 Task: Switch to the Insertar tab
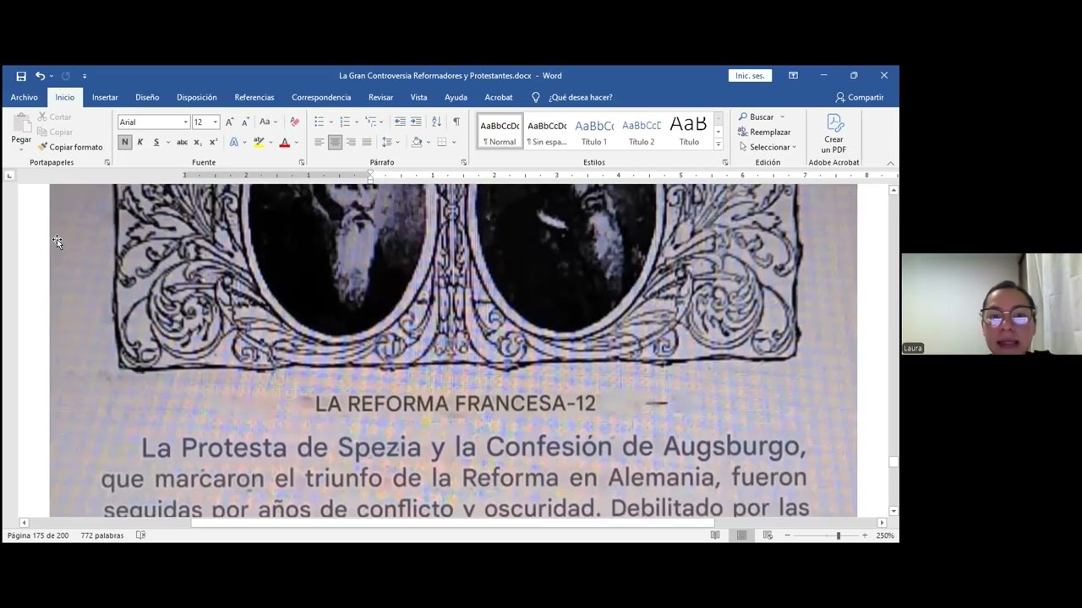pyautogui.click(x=105, y=97)
